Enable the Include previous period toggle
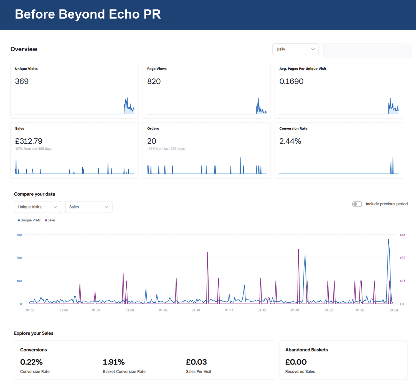This screenshot has width=416, height=388. (x=357, y=204)
